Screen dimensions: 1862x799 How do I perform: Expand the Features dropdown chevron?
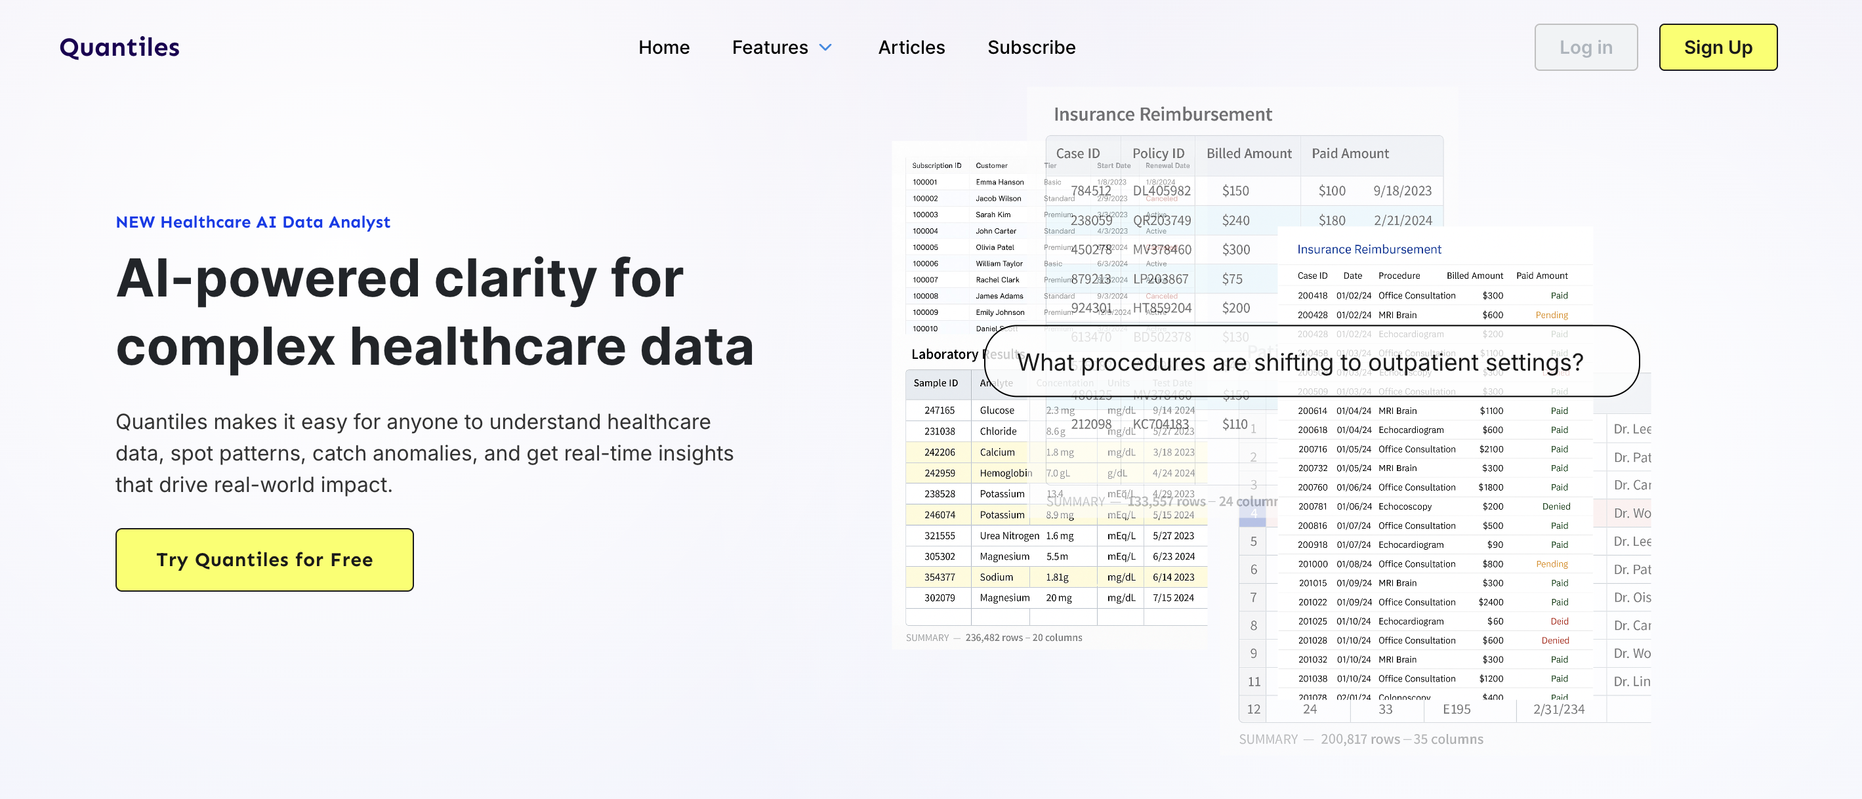[x=825, y=48]
